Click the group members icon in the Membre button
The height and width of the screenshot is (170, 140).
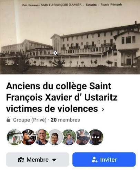point(21,160)
